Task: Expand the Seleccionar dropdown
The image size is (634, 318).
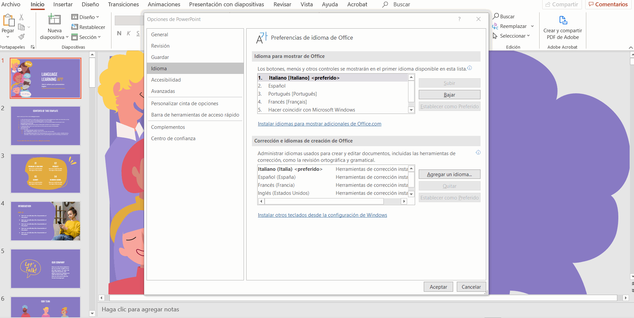Action: pyautogui.click(x=528, y=36)
